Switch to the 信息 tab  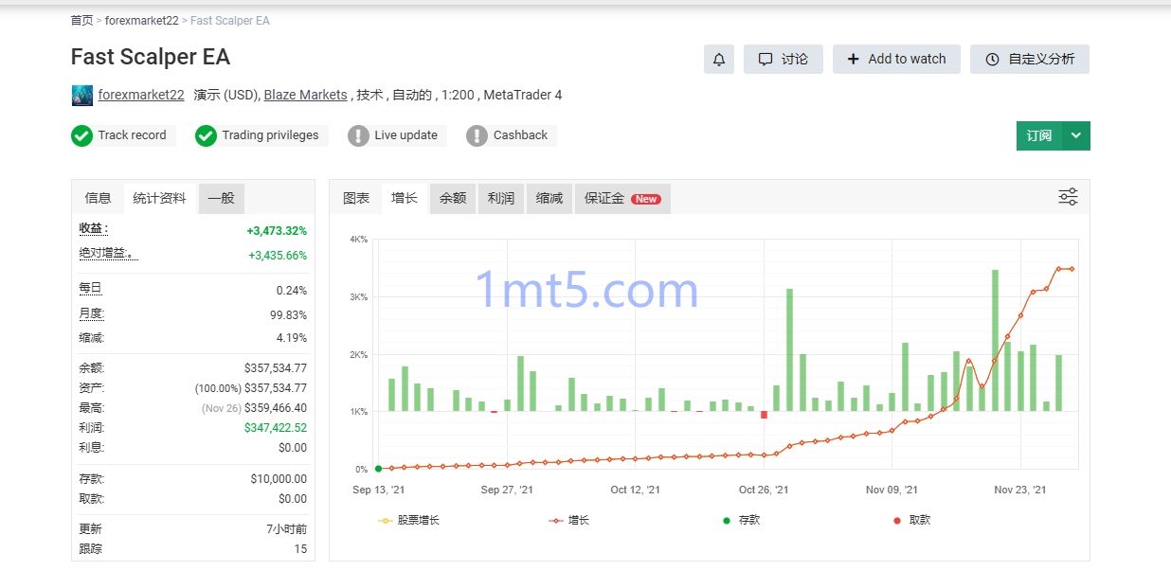pos(98,198)
